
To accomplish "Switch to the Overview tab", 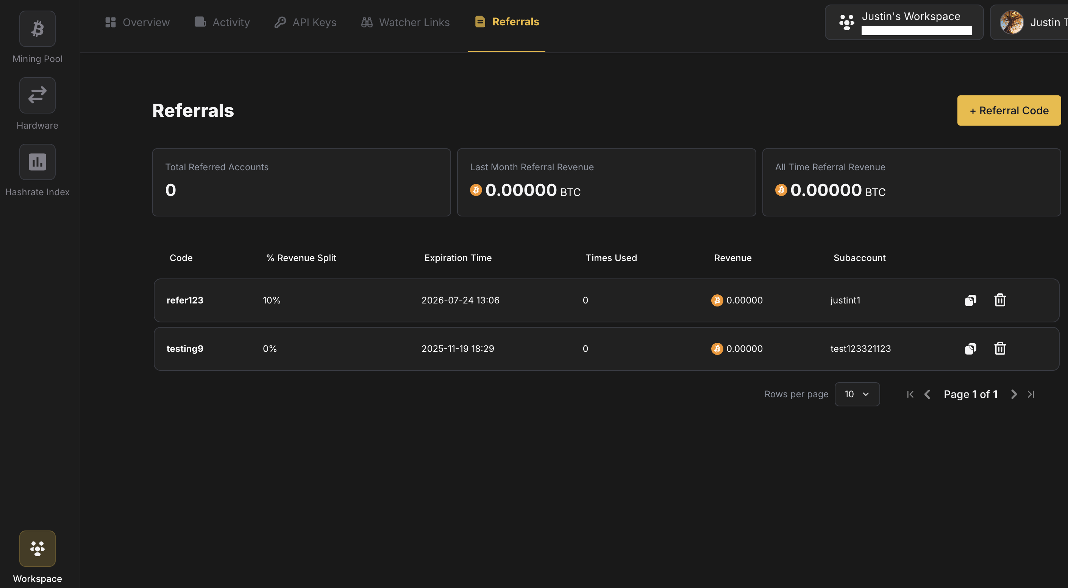I will 137,22.
